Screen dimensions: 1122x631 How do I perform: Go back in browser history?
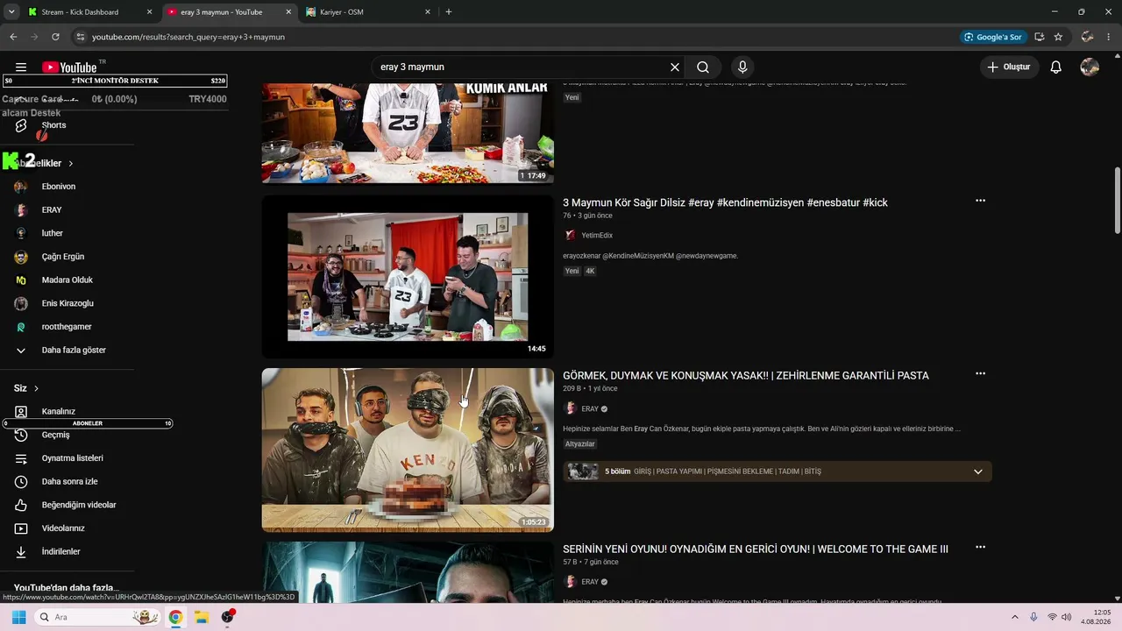point(13,37)
